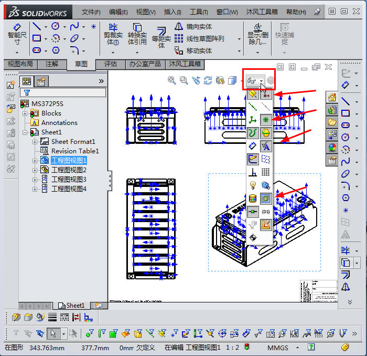Click the Smart Dimension (智能尺寸) tool
Screen dimensions: 367x356
[17, 35]
